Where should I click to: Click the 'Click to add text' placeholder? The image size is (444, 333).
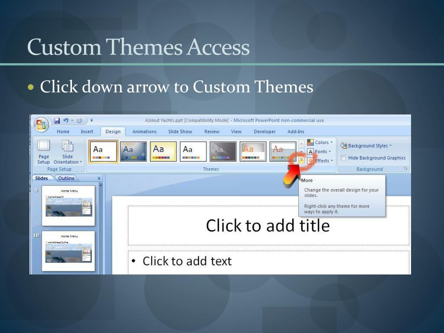click(x=268, y=262)
